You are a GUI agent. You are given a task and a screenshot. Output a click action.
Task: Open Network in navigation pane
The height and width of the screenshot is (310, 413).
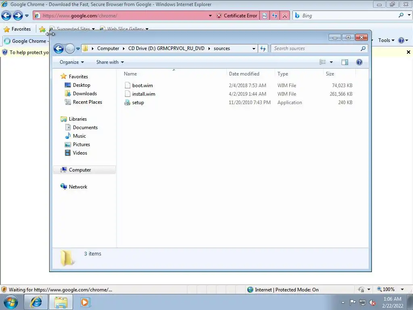(x=78, y=186)
